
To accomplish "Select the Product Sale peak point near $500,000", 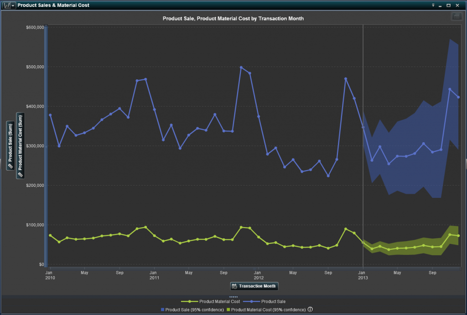I will [x=241, y=67].
